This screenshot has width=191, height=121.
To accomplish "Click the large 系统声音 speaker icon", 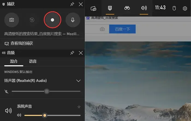I will 8,111.
